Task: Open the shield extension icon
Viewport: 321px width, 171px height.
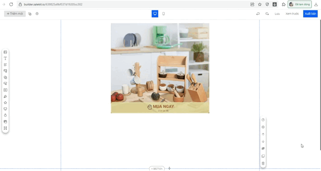Action: point(267,5)
